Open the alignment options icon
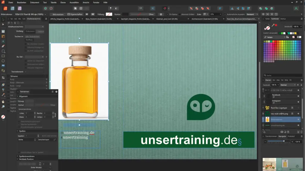The width and height of the screenshot is (305, 171). click(220, 8)
